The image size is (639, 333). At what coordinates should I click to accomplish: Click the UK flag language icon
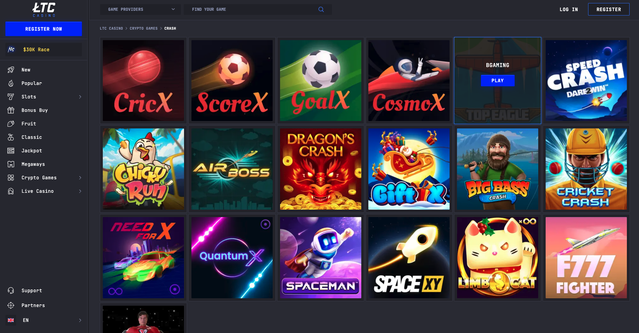click(x=11, y=320)
